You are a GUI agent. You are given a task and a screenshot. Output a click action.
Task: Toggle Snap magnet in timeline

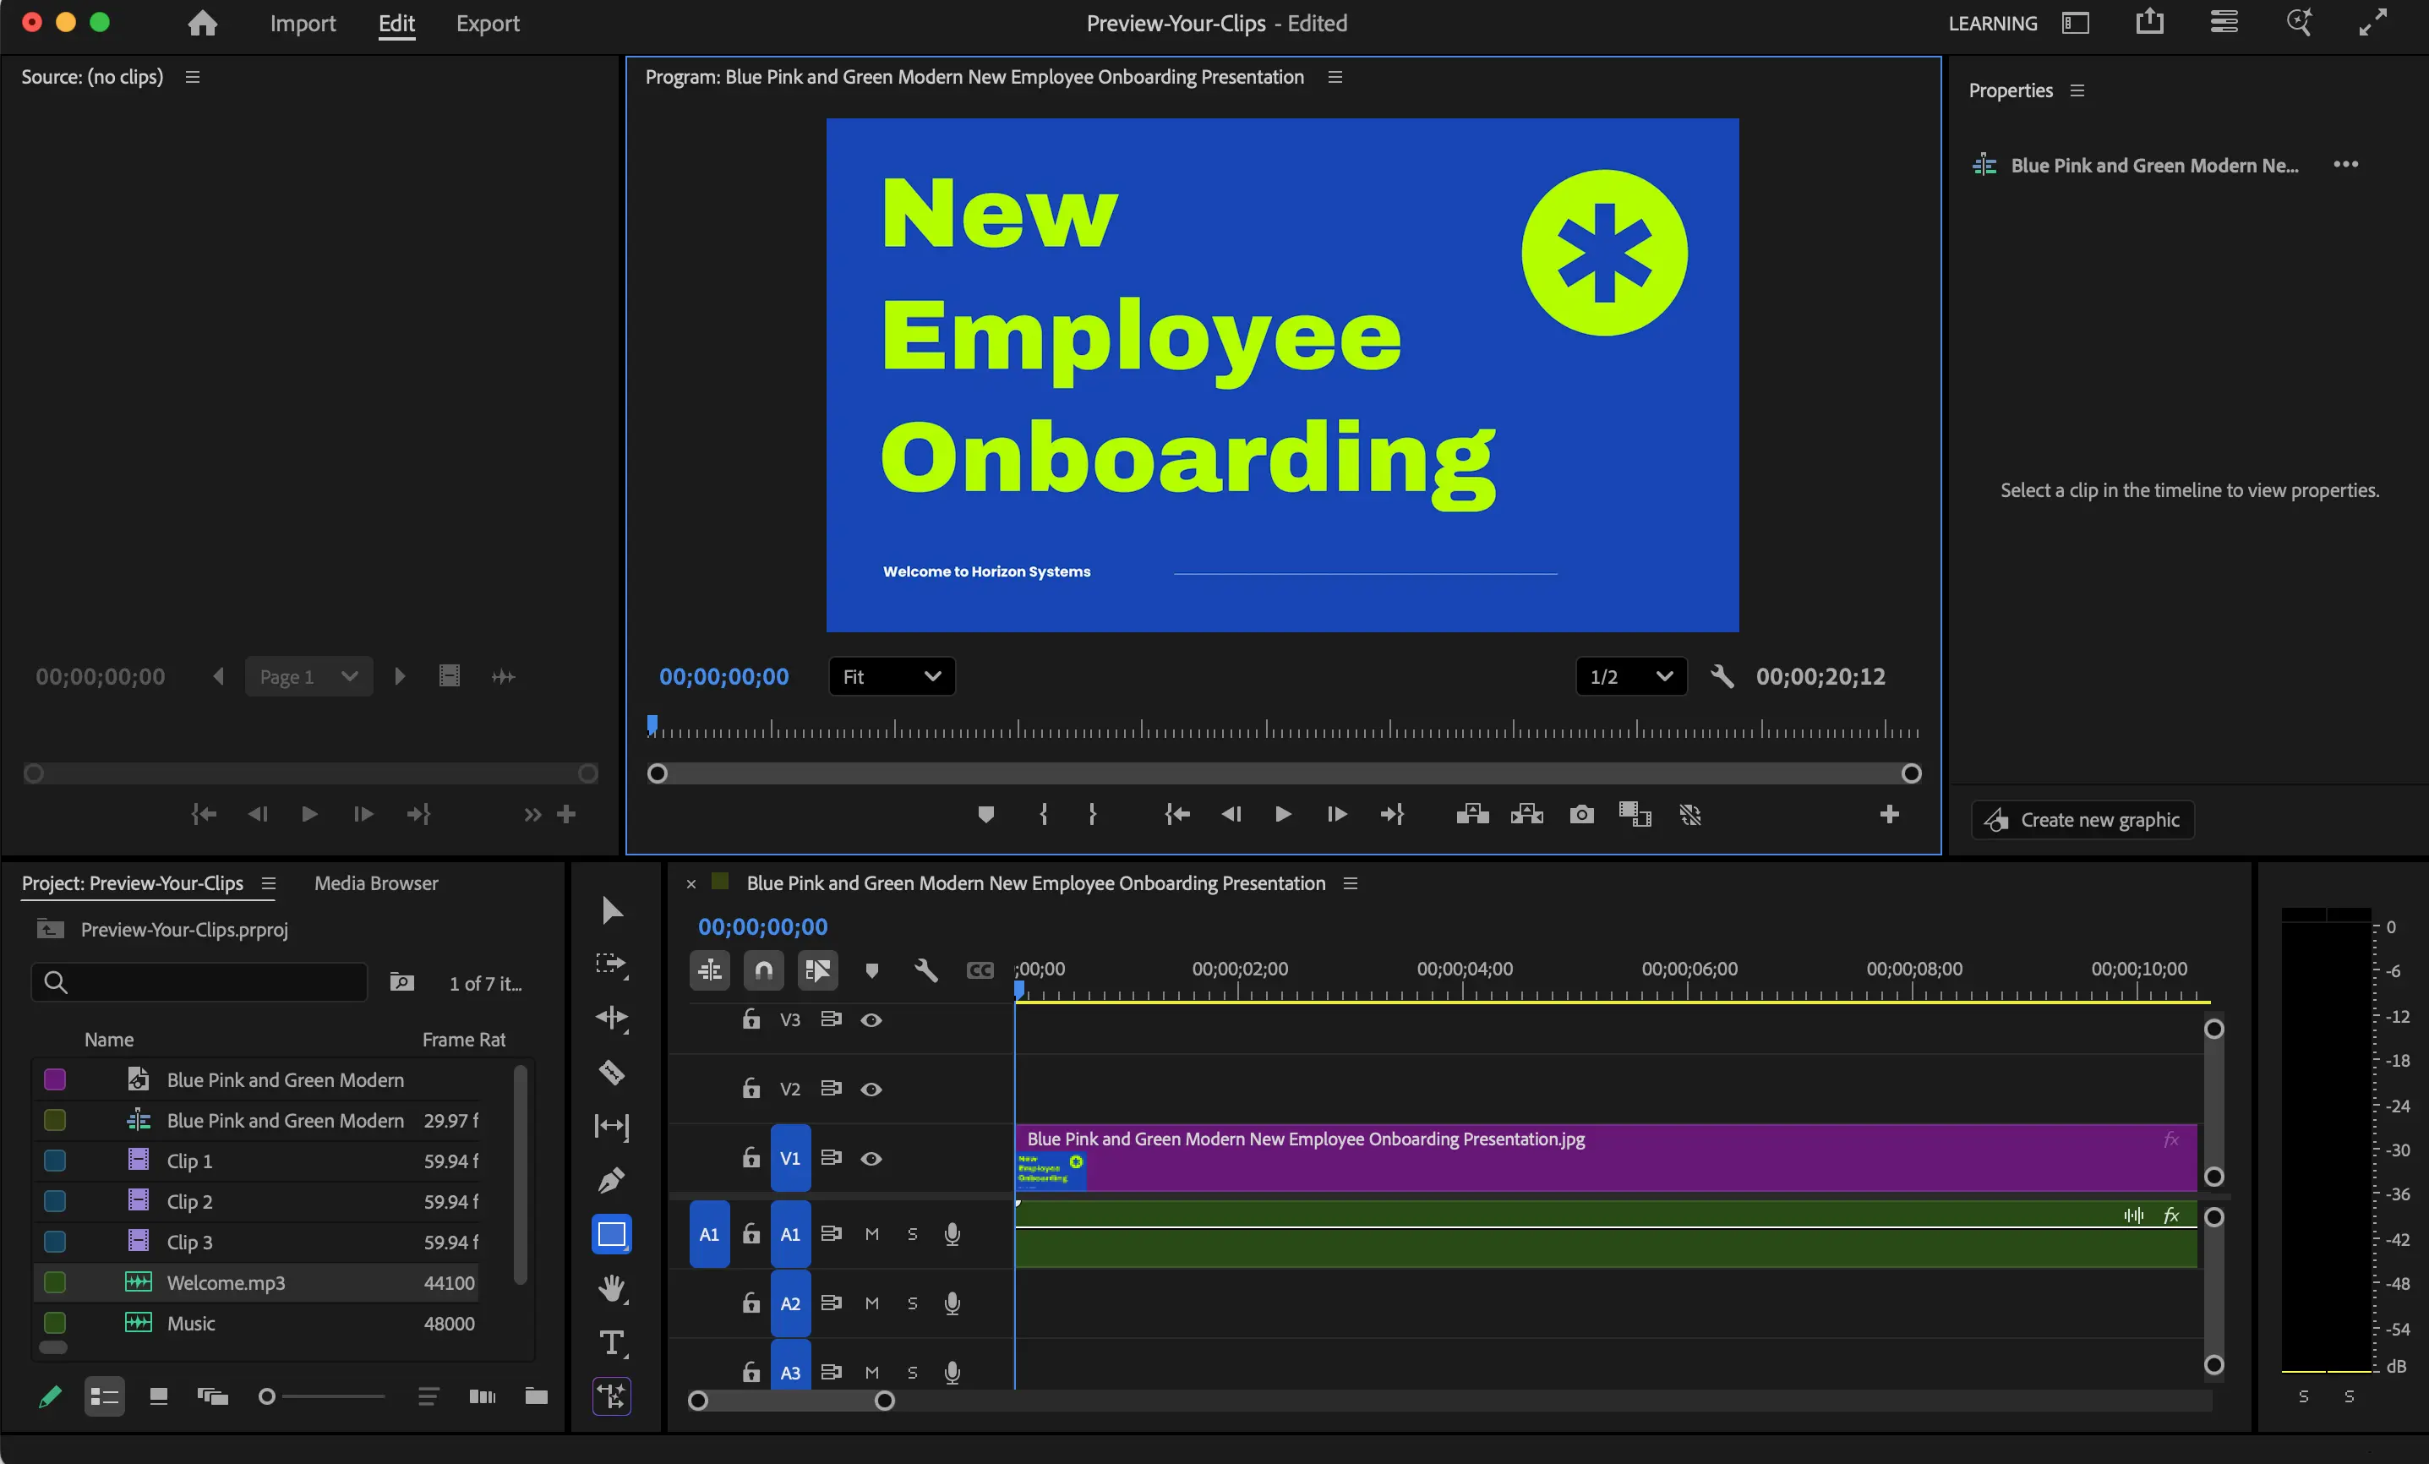click(x=764, y=971)
